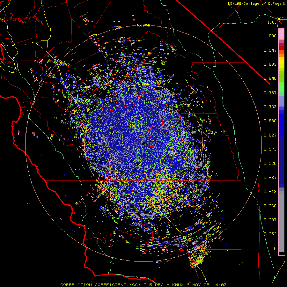Select the 0.520 scale value

270,164
